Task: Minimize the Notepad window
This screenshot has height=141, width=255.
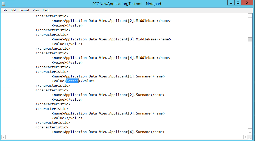Action: [x=231, y=3]
